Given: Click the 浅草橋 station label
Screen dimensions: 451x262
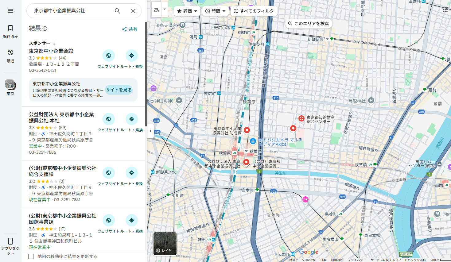Looking at the screenshot, I should 361,165.
